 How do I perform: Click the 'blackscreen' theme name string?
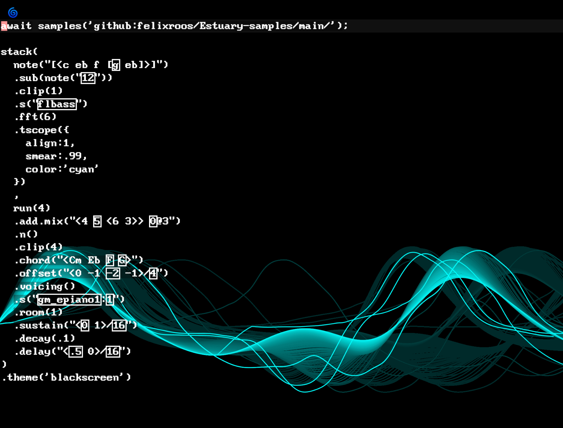(84, 378)
